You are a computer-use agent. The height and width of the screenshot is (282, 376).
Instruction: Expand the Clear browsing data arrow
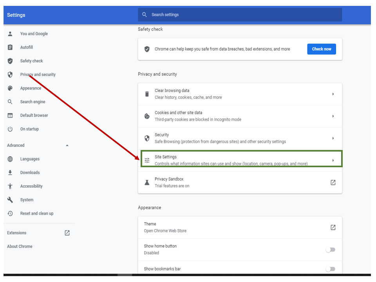coord(333,94)
